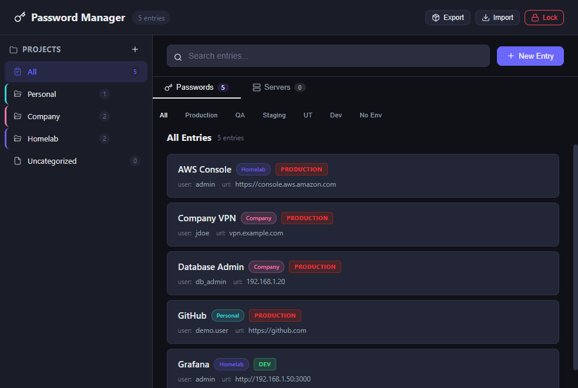Select the All environment filter
578x388 pixels.
tap(164, 115)
